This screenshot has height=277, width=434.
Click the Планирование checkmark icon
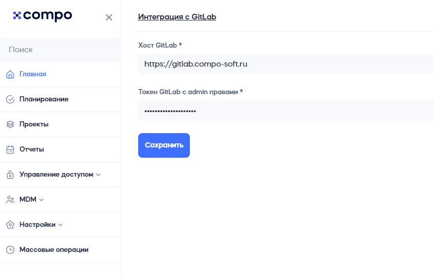10,99
